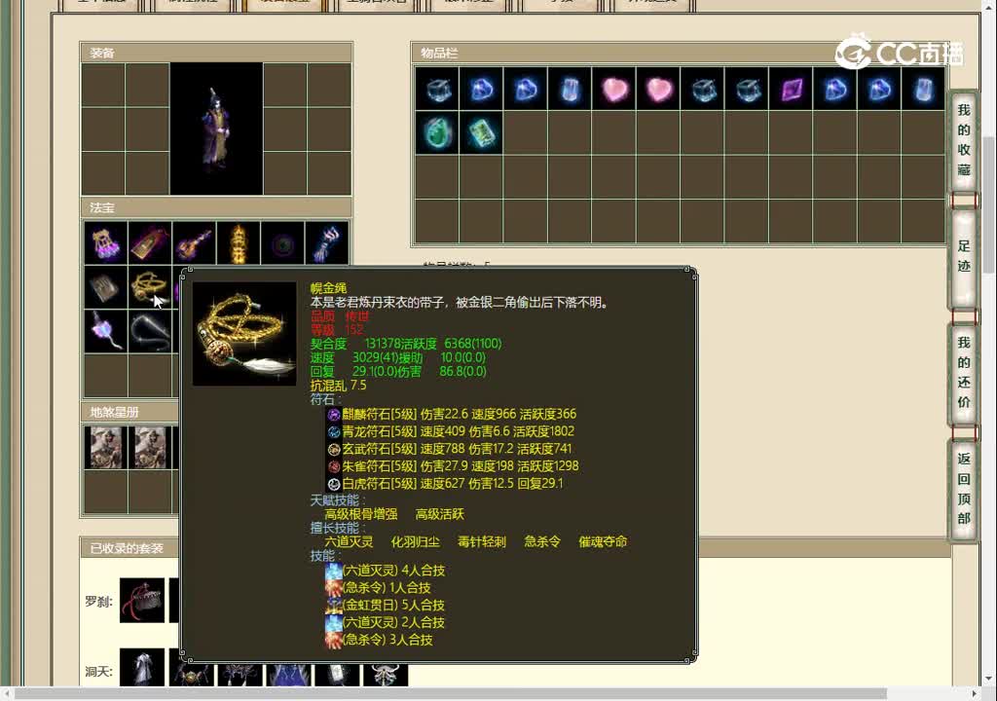Click the 高级根骨增强 talent skill text
Image resolution: width=997 pixels, height=701 pixels.
[x=361, y=514]
